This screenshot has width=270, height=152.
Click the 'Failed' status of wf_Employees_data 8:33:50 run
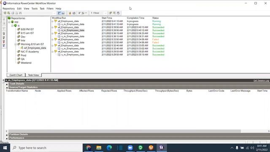click(x=155, y=39)
